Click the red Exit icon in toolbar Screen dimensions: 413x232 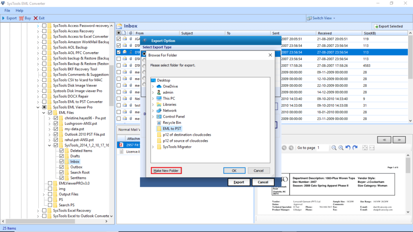(36, 18)
